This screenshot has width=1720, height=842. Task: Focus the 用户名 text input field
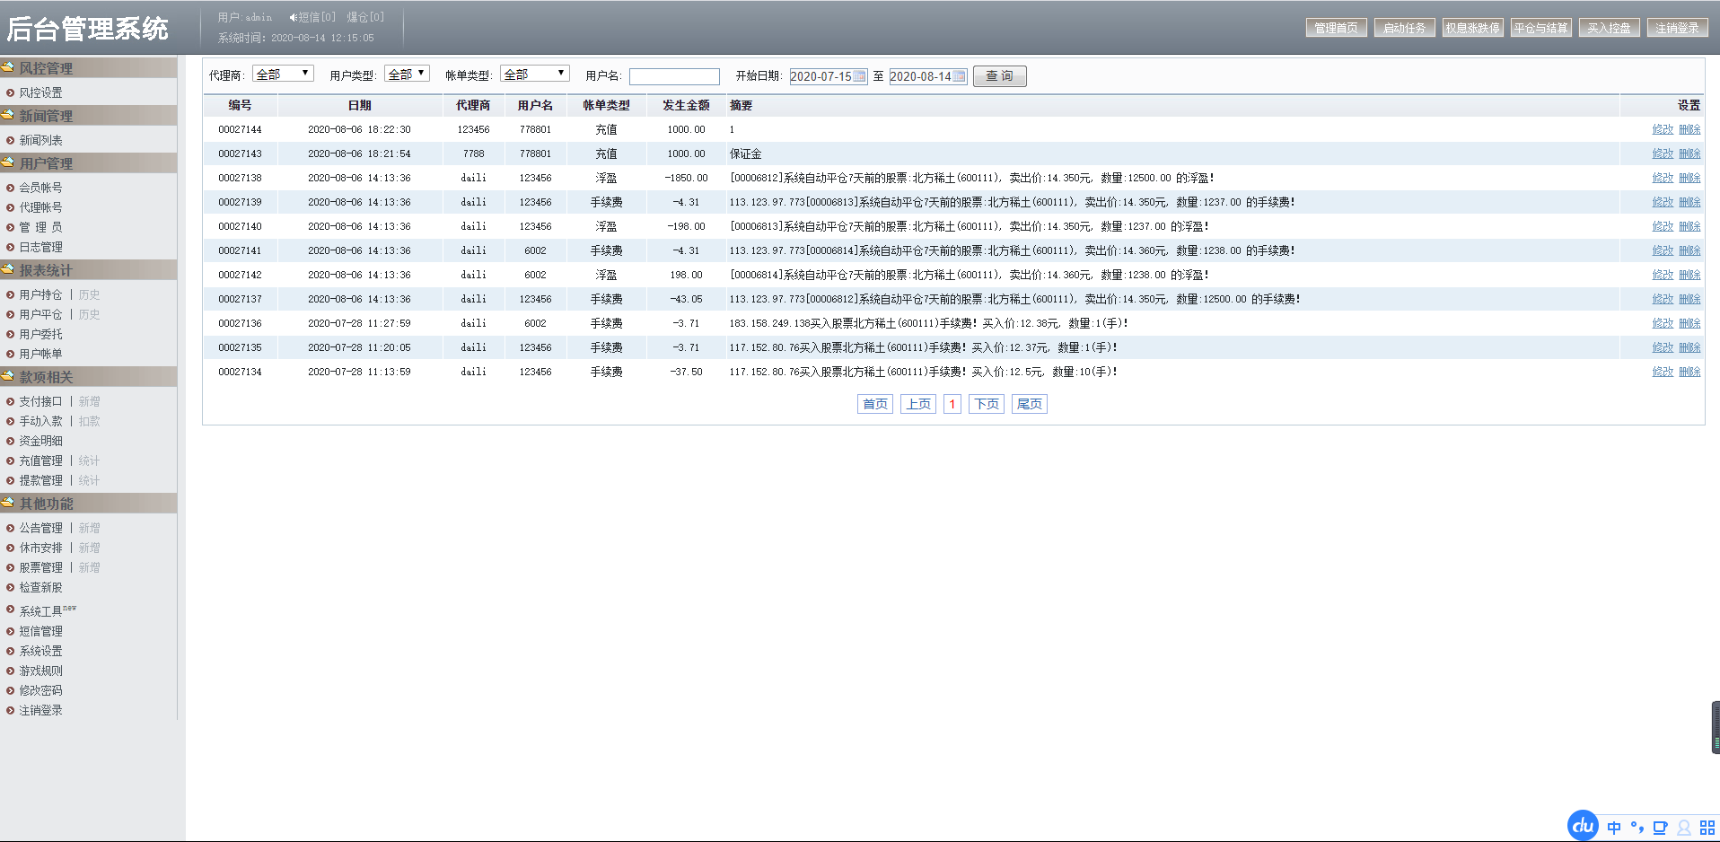tap(674, 76)
